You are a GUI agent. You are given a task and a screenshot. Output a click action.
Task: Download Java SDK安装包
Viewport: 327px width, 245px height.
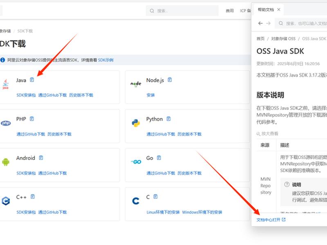coord(26,95)
